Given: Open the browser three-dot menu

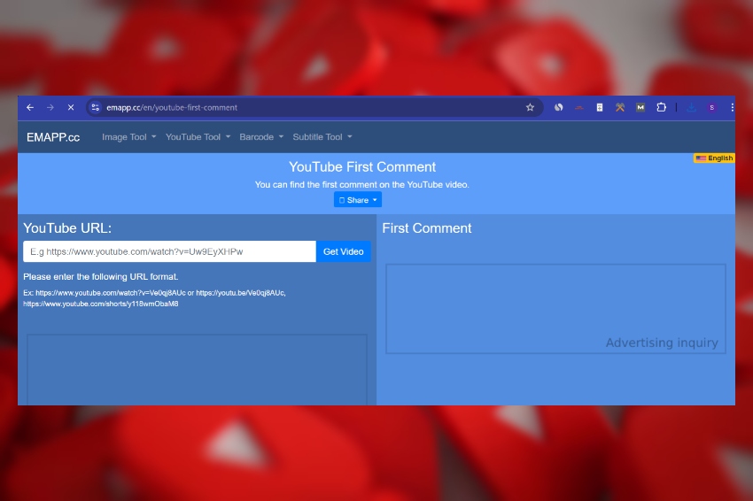Looking at the screenshot, I should (732, 107).
